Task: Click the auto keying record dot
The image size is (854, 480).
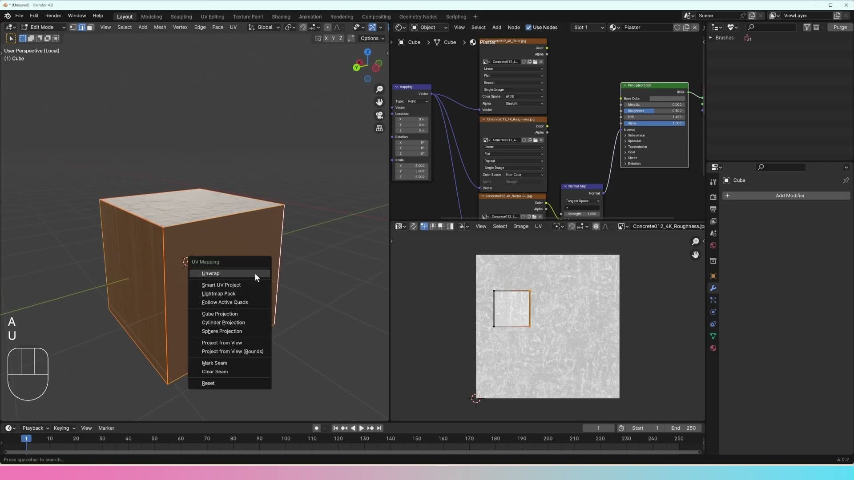Action: (x=316, y=428)
